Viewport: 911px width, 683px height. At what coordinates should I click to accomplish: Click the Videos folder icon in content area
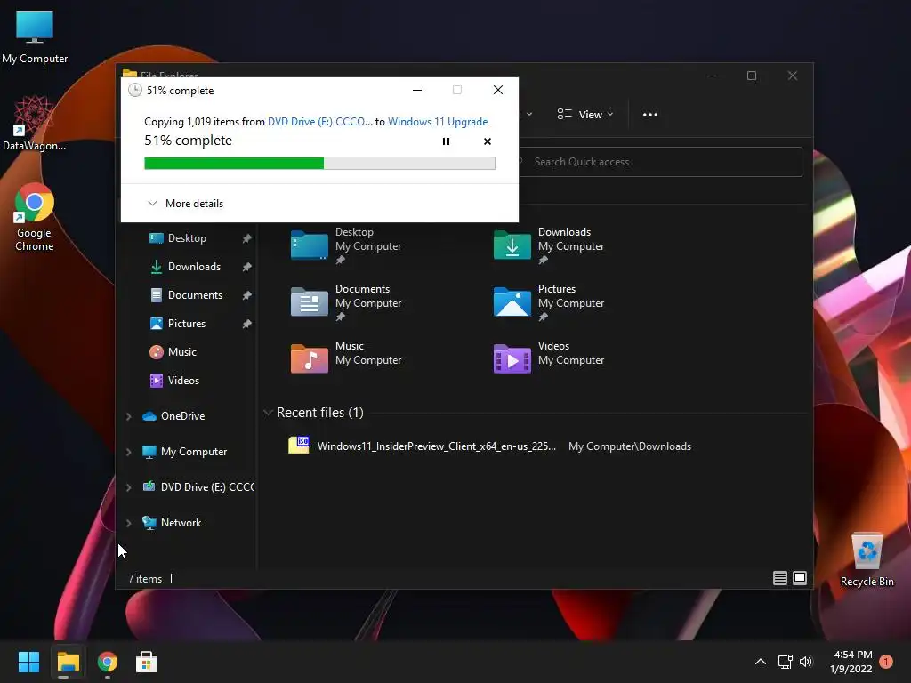[512, 359]
